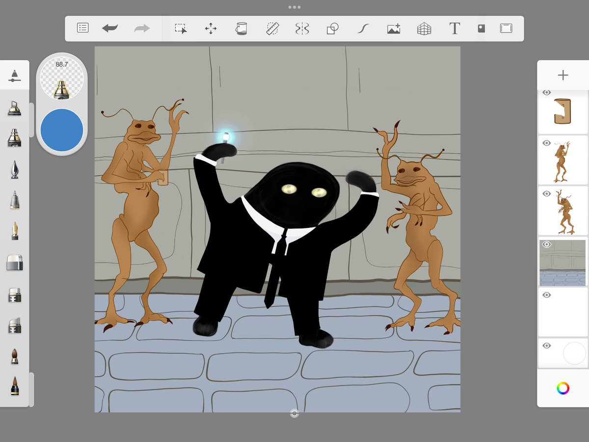589x442 pixels.
Task: Enable the symmetry drawing tool
Action: point(302,28)
